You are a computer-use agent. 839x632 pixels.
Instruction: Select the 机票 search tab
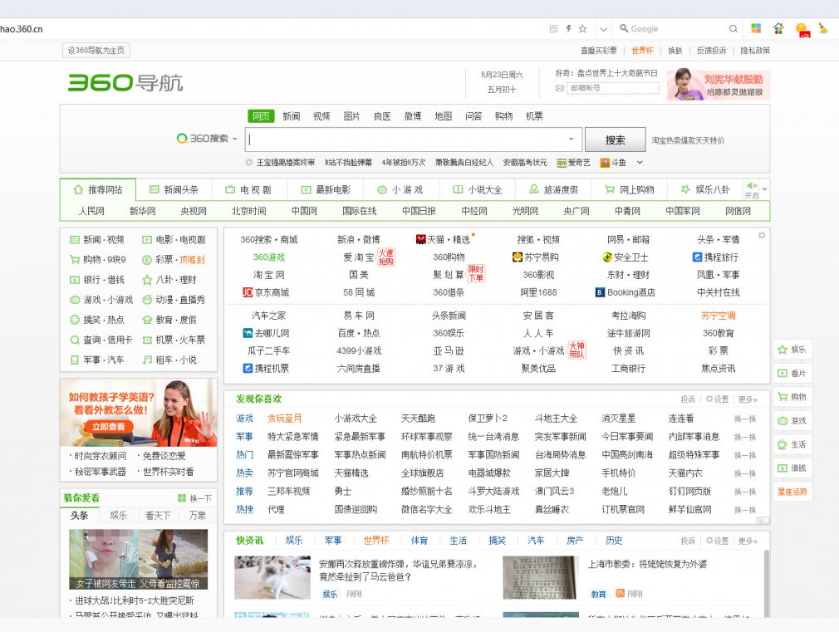[534, 116]
